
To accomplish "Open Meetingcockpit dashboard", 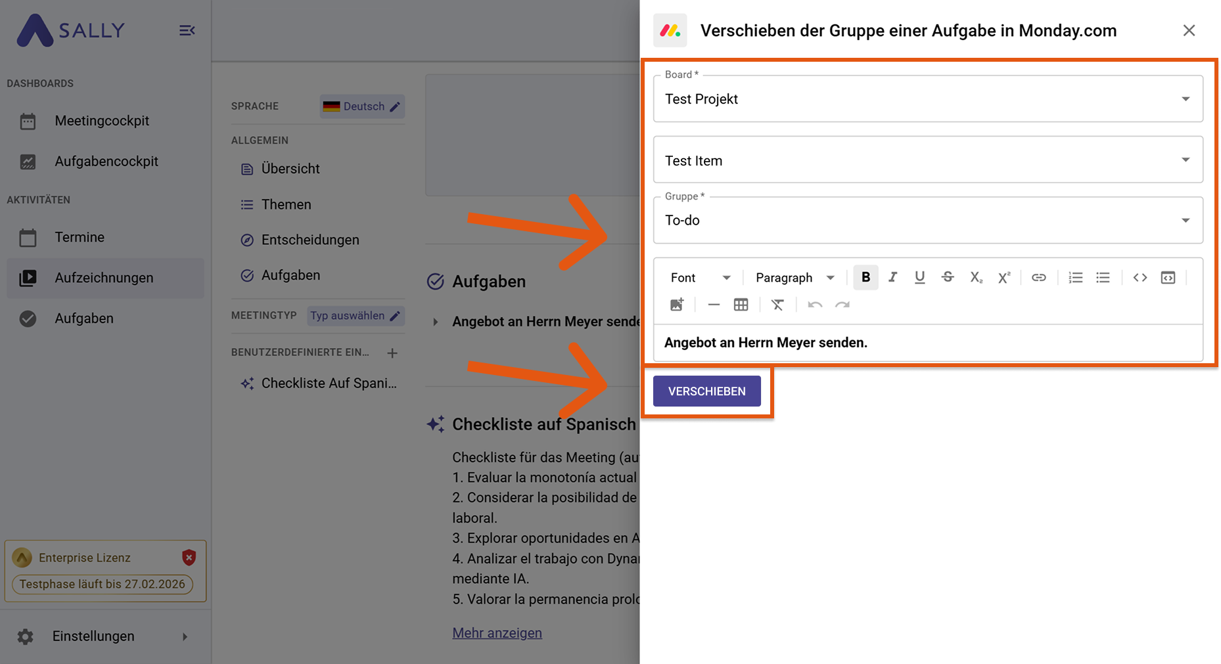I will pyautogui.click(x=102, y=121).
